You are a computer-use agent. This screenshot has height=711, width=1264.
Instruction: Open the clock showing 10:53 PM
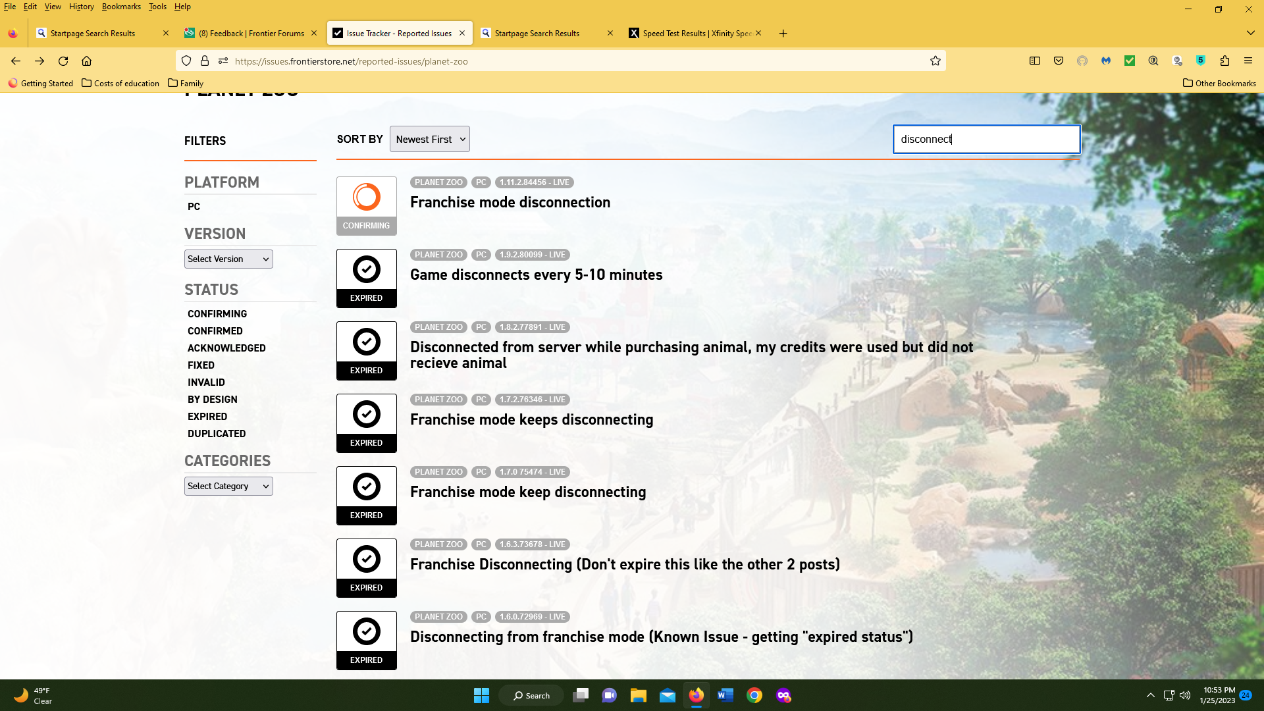(x=1219, y=695)
